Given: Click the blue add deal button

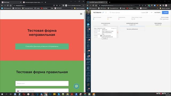Looking at the screenshot, I should click(x=165, y=13).
